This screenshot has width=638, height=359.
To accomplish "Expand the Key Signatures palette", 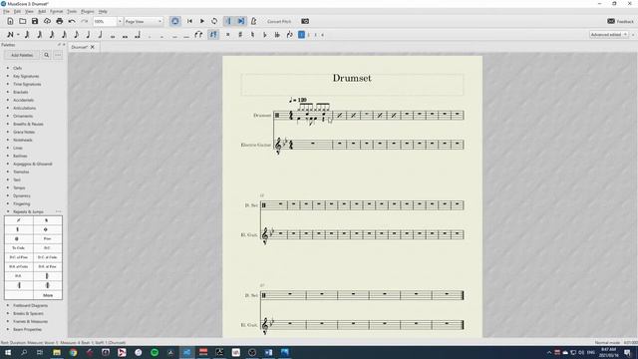I will pyautogui.click(x=8, y=76).
